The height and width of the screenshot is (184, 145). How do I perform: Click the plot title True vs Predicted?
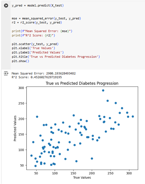pos(82,83)
